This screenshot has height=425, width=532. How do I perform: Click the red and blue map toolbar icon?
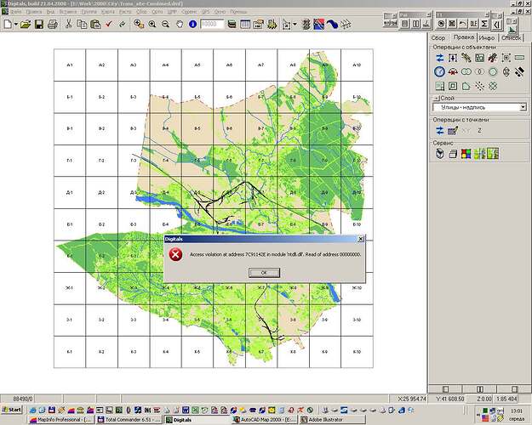pyautogui.click(x=319, y=24)
